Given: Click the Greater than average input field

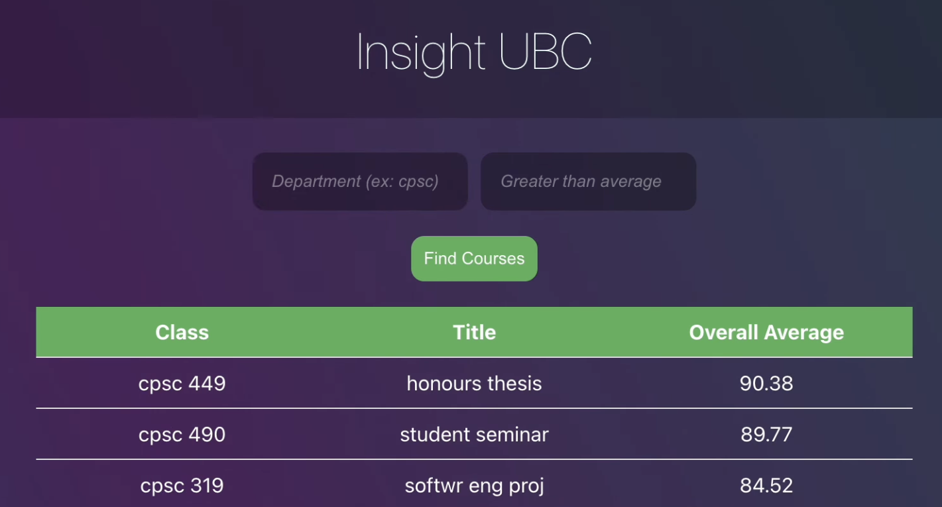Looking at the screenshot, I should 587,181.
